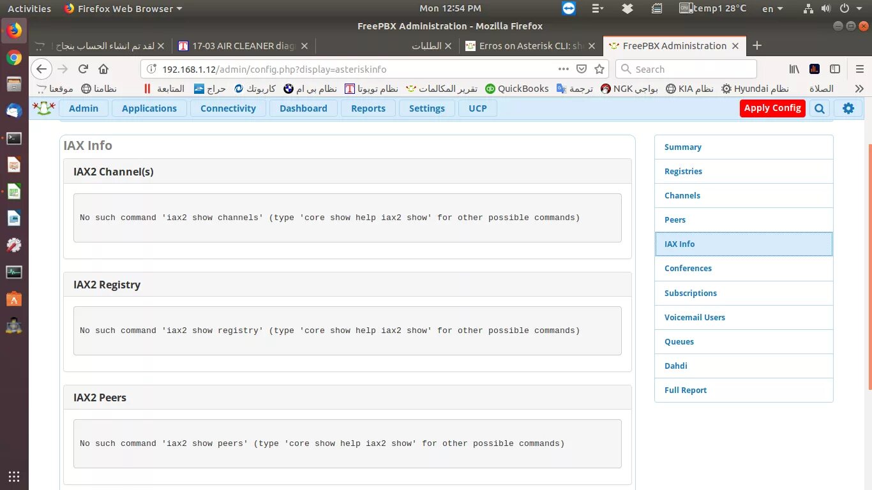This screenshot has width=872, height=490.
Task: Bookmark this page with the star icon
Action: 599,69
